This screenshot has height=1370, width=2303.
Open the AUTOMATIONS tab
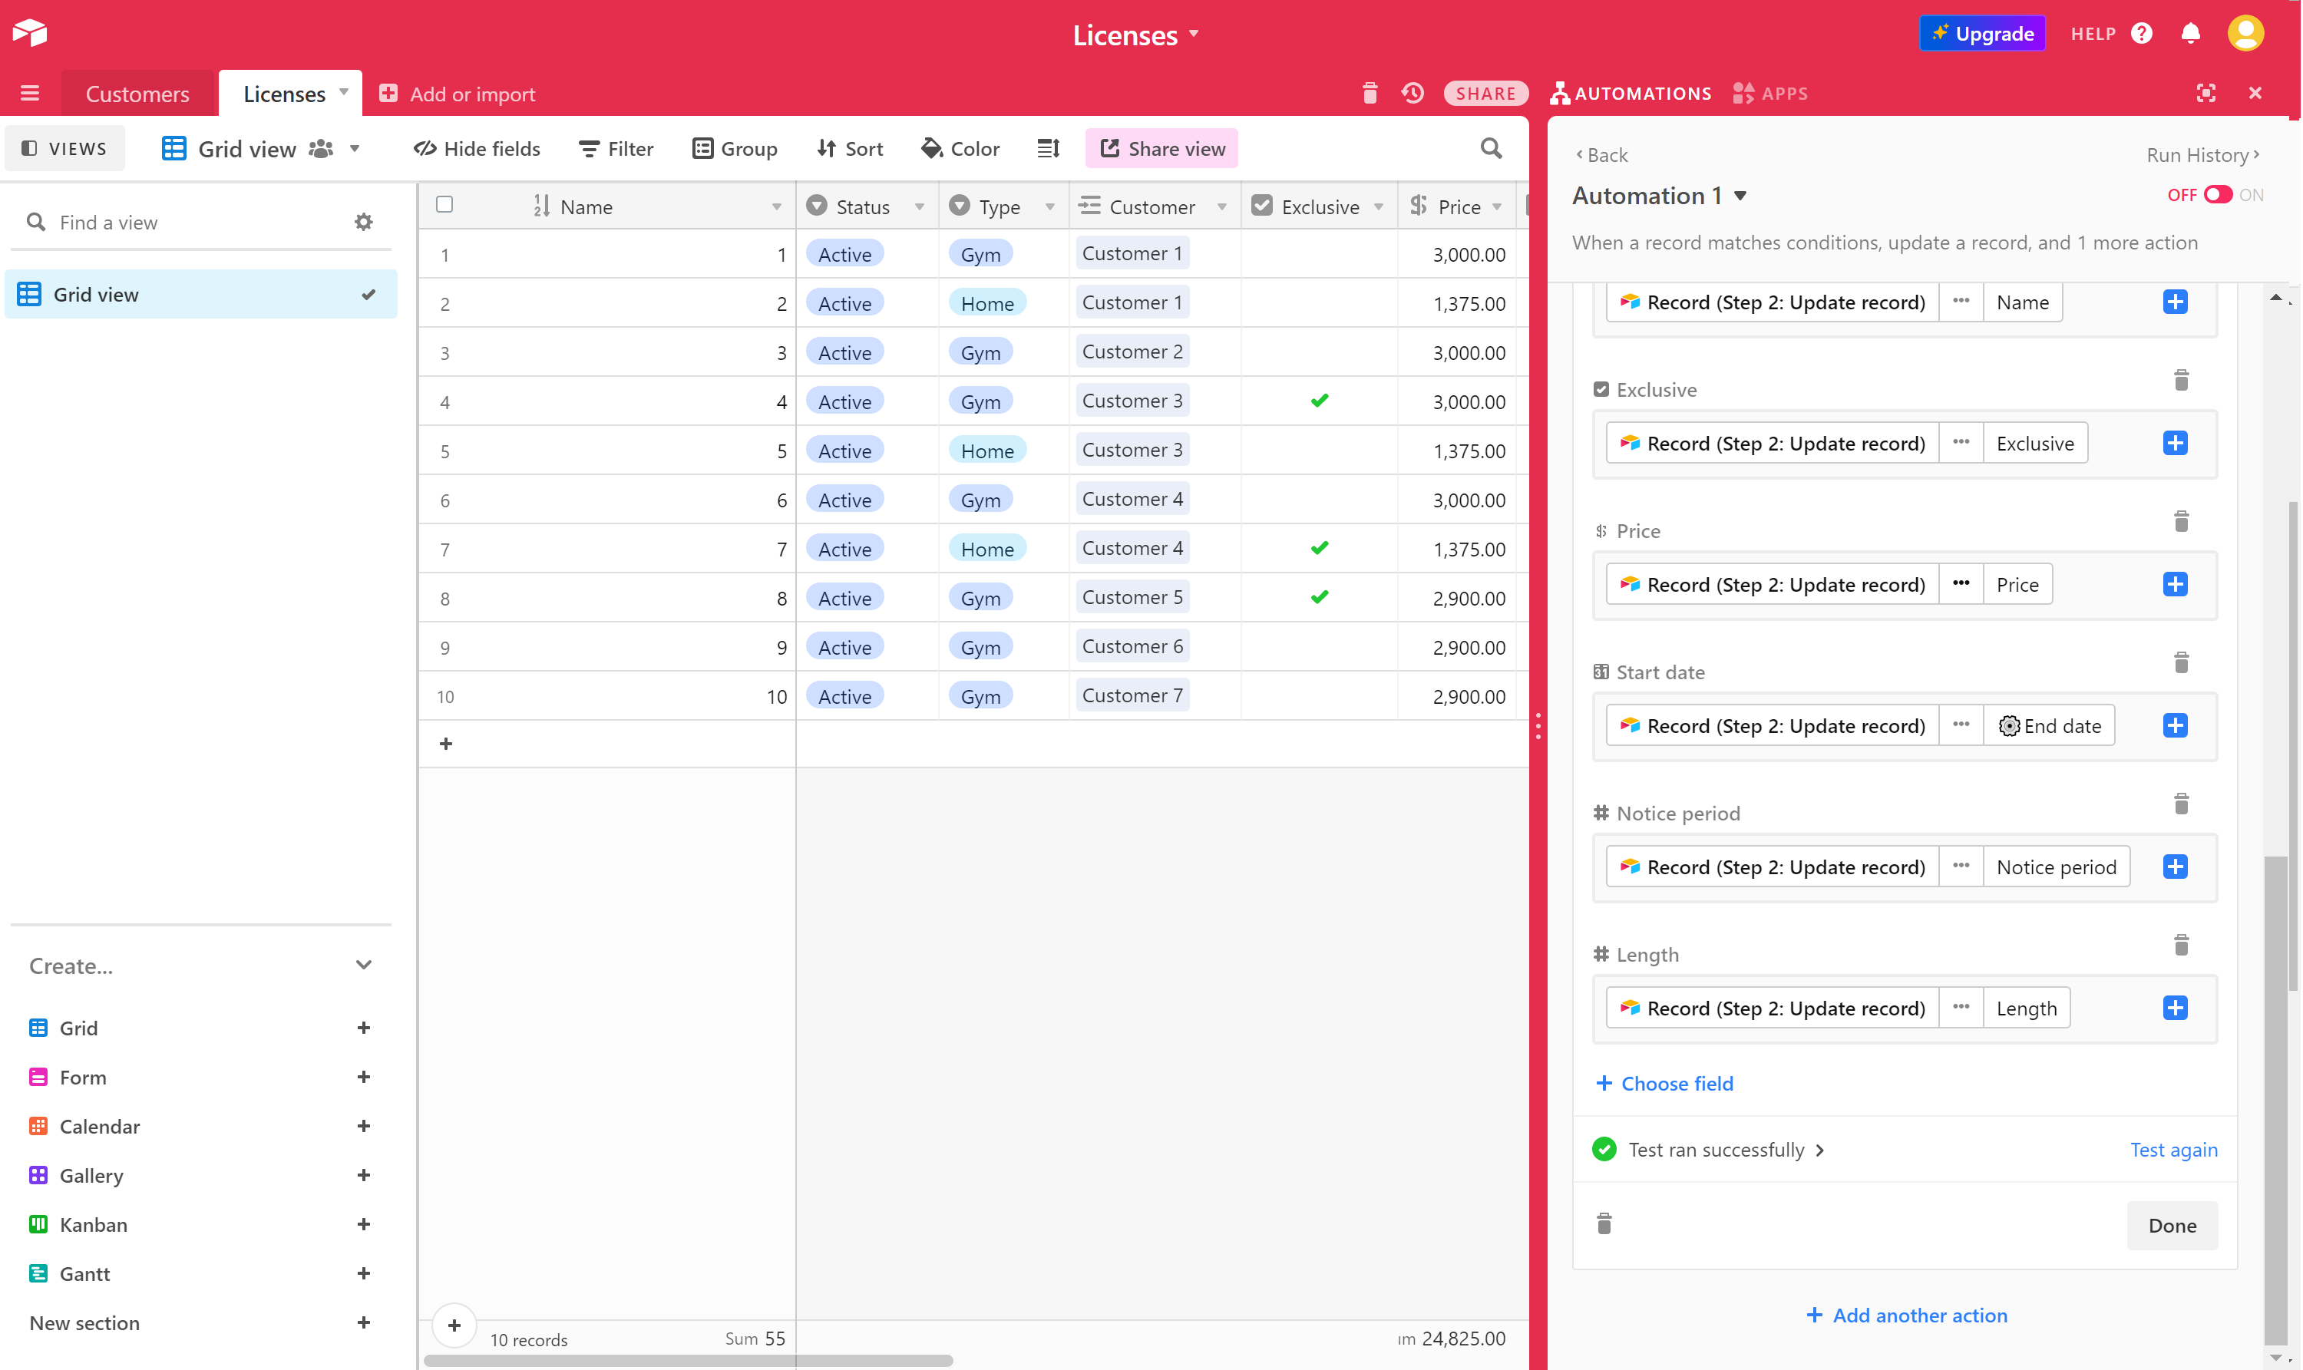(x=1631, y=93)
